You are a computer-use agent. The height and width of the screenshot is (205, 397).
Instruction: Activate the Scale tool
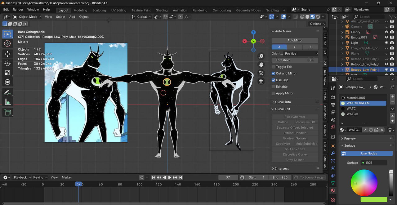coord(8,73)
